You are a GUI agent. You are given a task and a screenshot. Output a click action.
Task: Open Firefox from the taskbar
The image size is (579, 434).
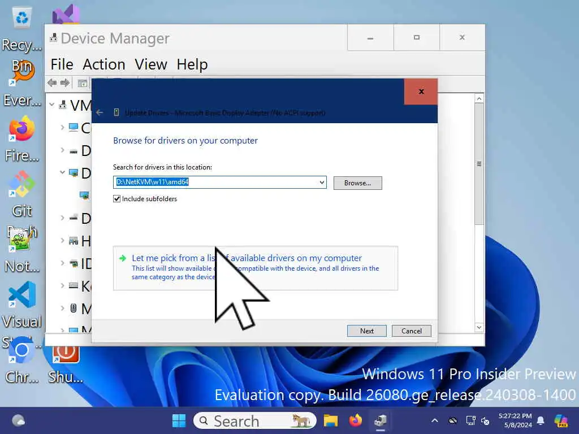(355, 420)
